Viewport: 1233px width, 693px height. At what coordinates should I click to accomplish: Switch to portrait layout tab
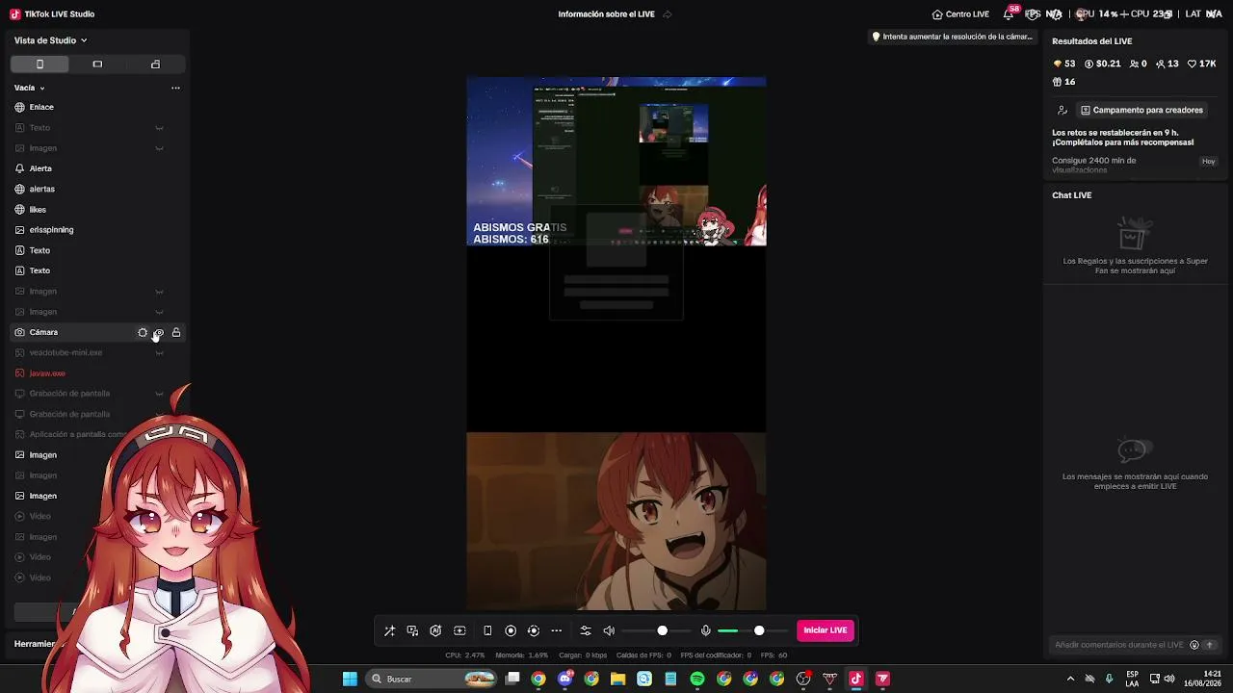pos(39,64)
